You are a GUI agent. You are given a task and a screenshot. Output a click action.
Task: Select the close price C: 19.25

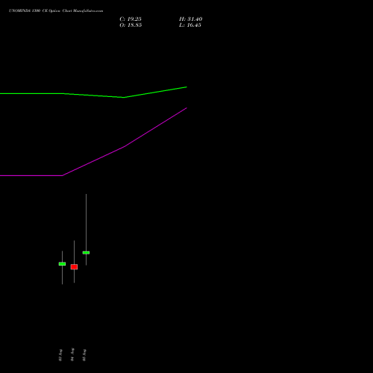[x=131, y=19]
